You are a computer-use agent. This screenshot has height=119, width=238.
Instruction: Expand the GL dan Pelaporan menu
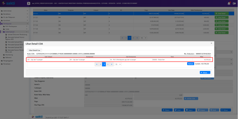click(14, 17)
